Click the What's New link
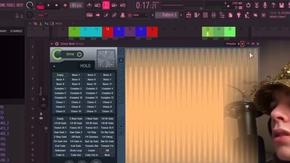 277,17
